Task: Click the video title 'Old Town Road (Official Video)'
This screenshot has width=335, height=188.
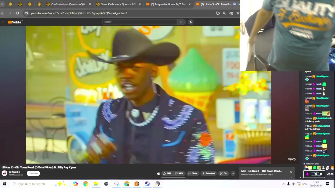Action: click(39, 167)
